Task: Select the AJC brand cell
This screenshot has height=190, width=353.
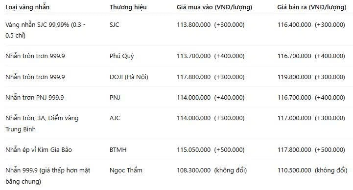Action: (x=115, y=118)
